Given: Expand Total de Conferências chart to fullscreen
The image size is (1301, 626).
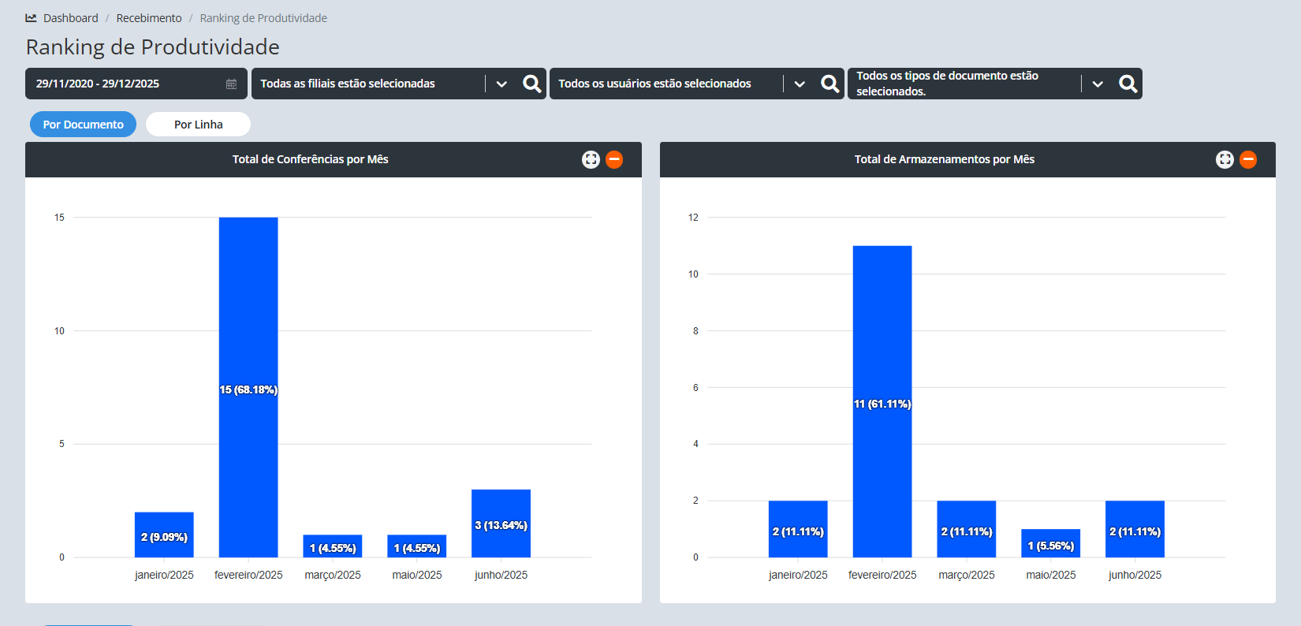Looking at the screenshot, I should (x=591, y=159).
